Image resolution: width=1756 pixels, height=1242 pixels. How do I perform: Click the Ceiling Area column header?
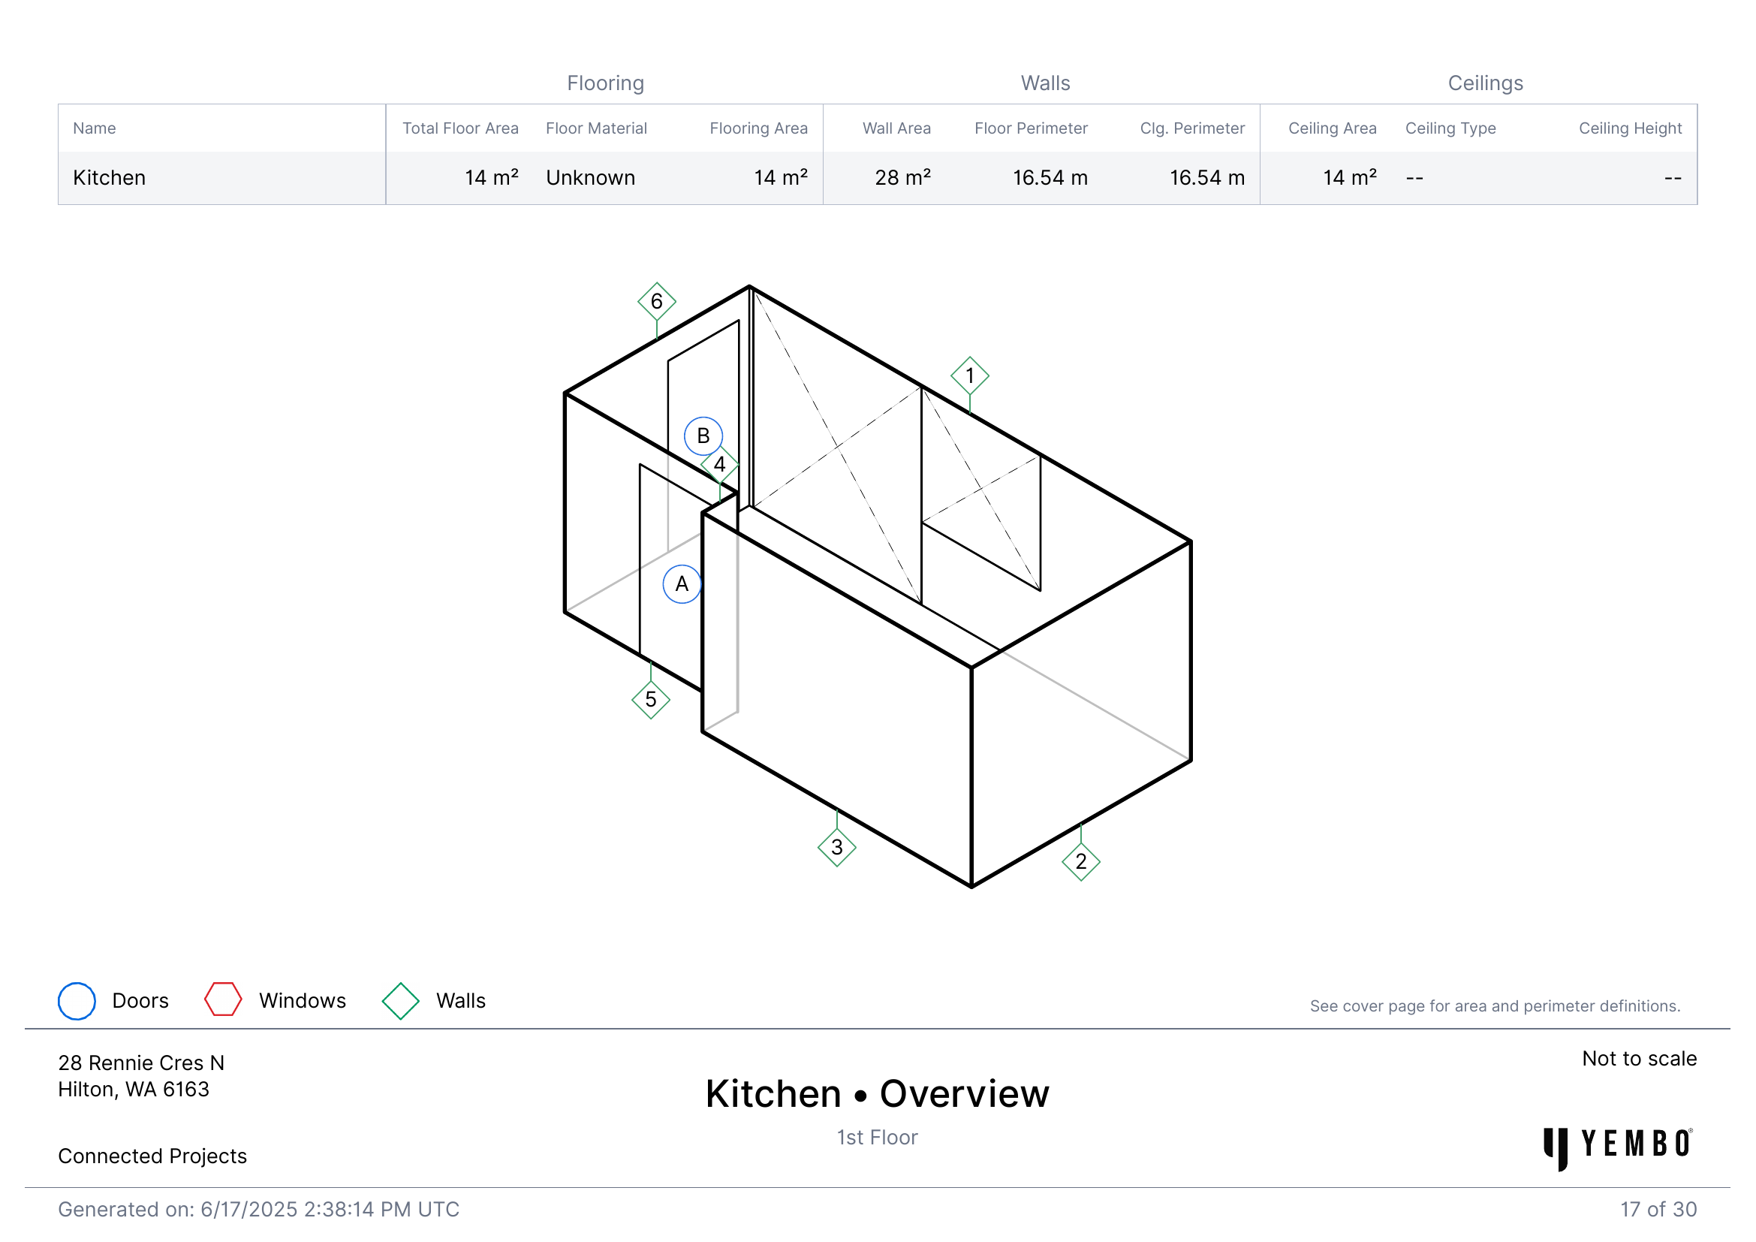tap(1333, 128)
